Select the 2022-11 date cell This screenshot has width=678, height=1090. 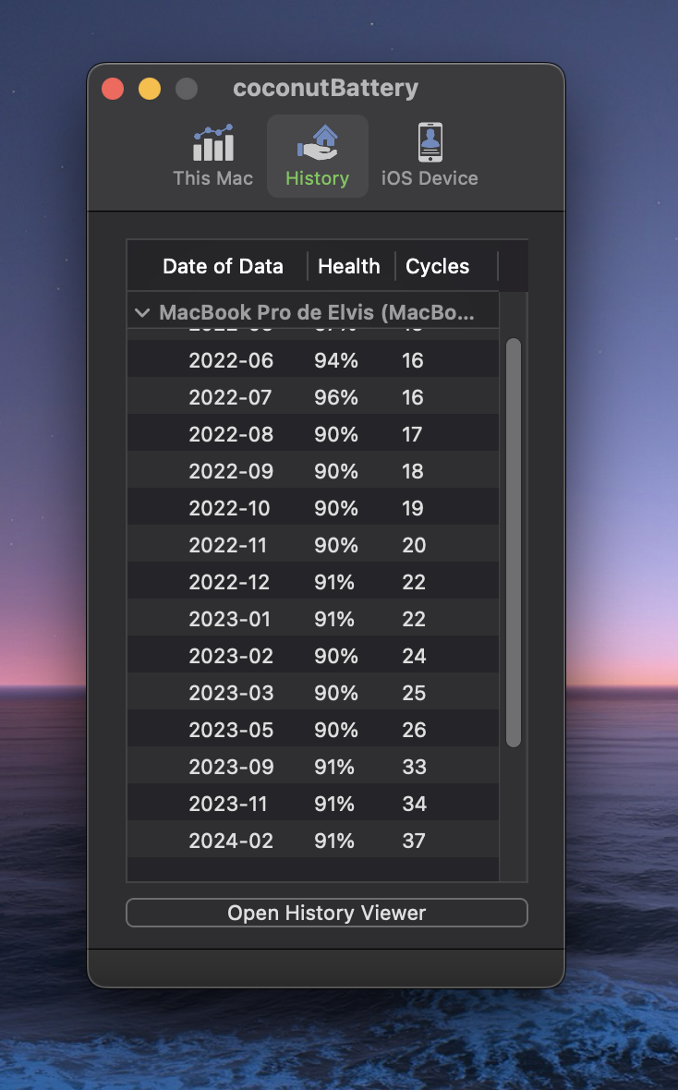227,545
